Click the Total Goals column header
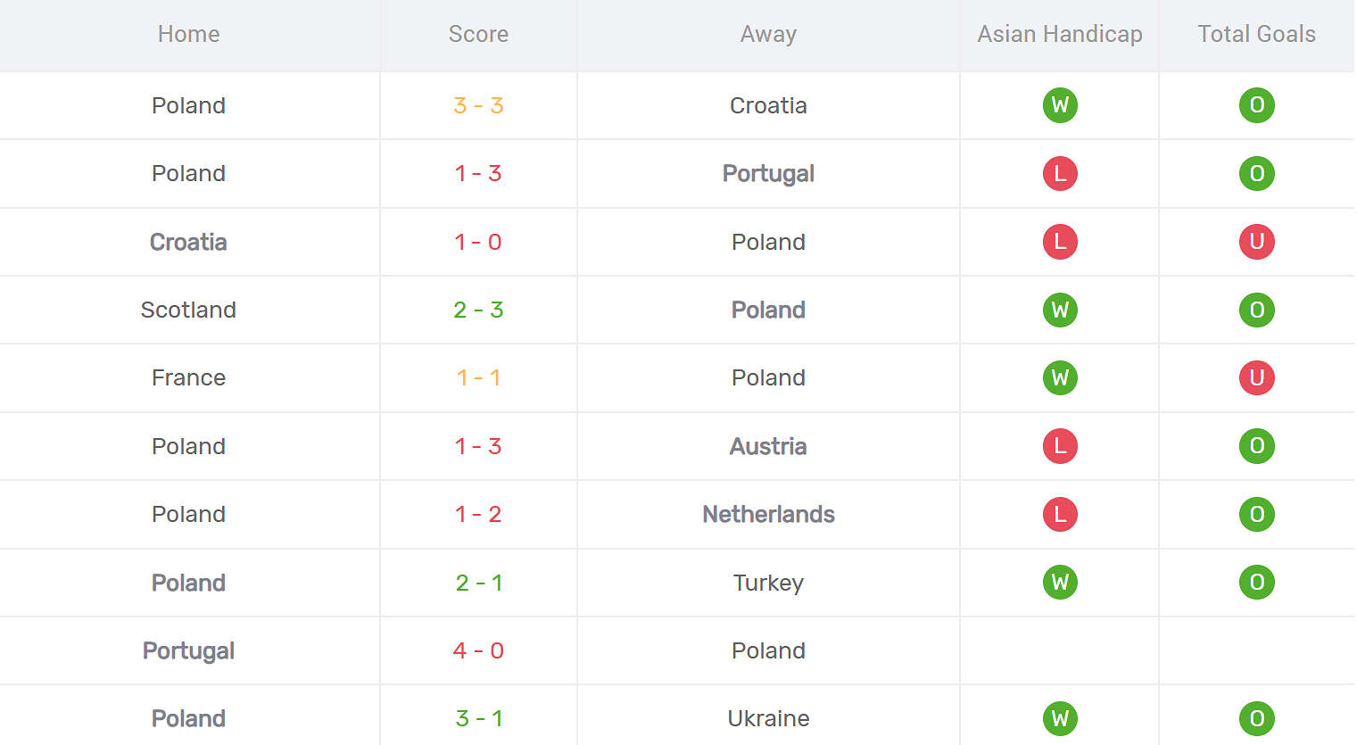The image size is (1357, 745). pyautogui.click(x=1256, y=34)
